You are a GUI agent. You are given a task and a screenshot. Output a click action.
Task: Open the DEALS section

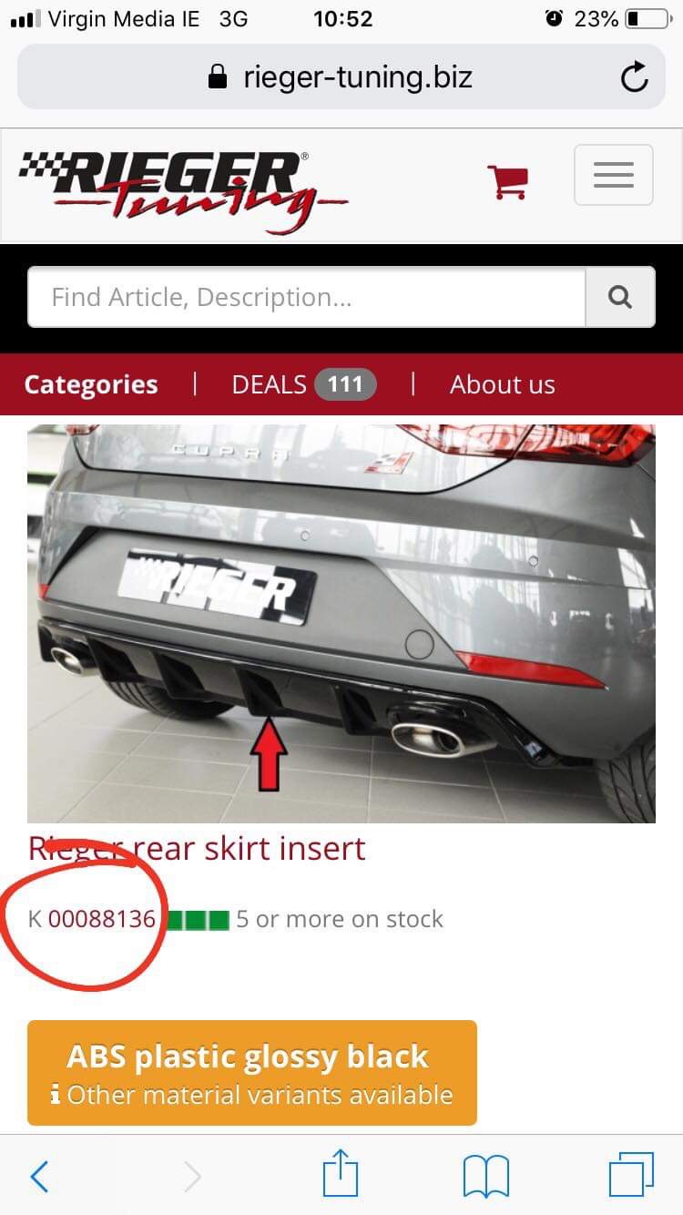point(269,384)
